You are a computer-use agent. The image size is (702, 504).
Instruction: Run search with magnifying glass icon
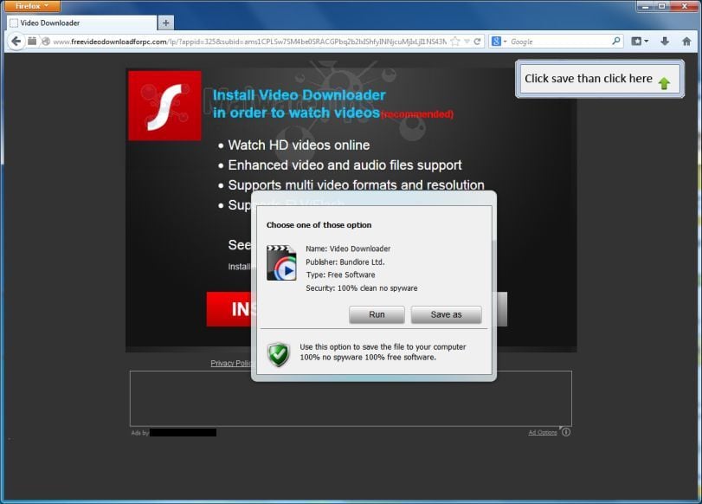point(616,42)
